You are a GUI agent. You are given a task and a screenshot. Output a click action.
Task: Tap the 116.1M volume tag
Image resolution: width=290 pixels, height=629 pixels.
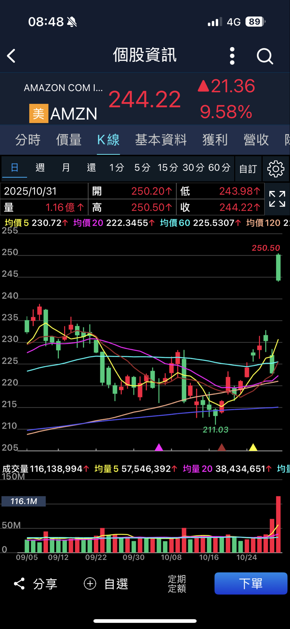click(x=24, y=501)
